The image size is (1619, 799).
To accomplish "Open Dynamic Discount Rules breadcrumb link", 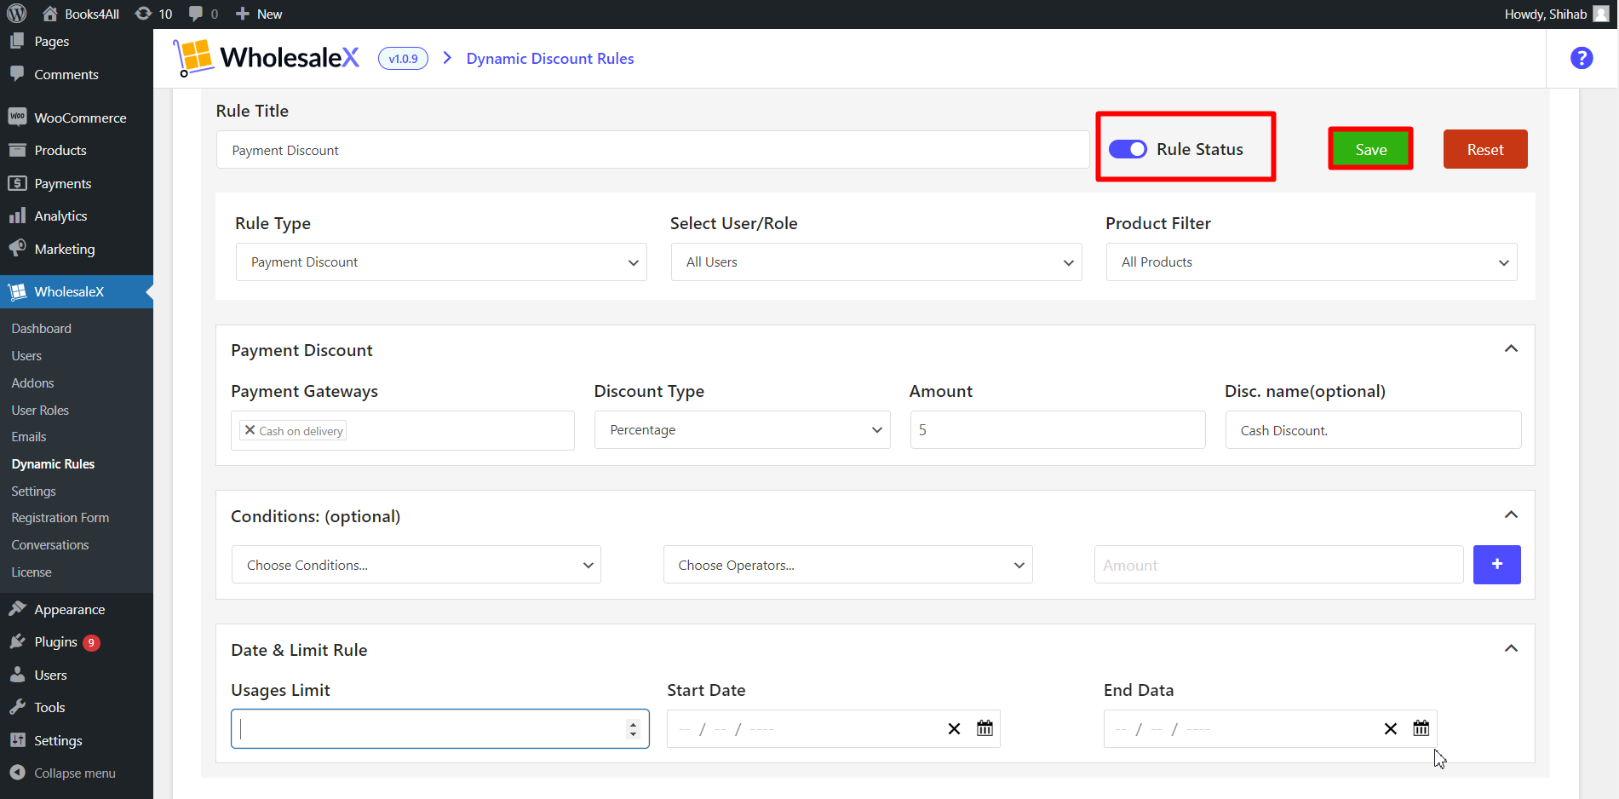I will click(550, 58).
